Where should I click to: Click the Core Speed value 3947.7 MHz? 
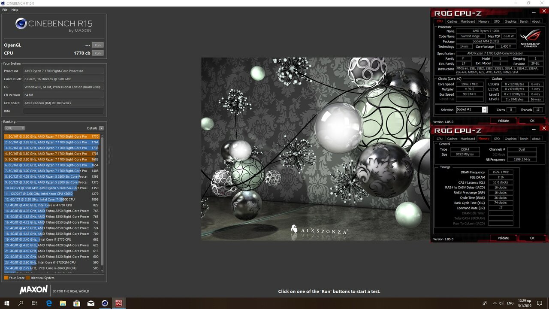tap(469, 84)
